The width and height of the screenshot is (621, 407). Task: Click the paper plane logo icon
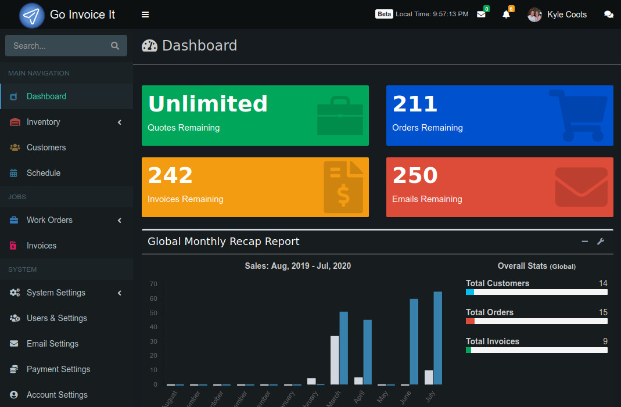32,15
